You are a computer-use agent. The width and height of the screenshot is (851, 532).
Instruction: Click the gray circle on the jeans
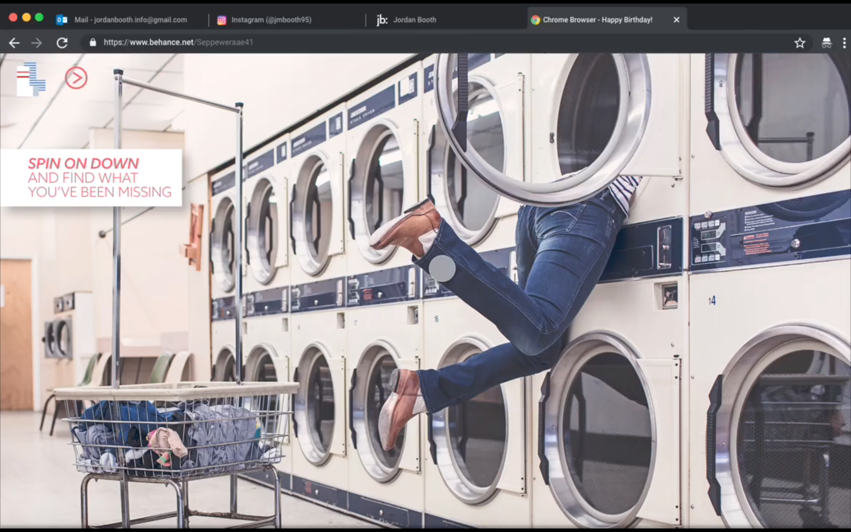tap(442, 269)
